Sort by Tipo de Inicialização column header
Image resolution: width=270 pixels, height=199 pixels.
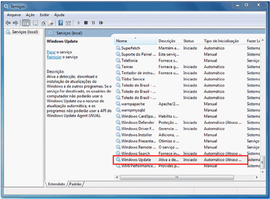pos(221,41)
